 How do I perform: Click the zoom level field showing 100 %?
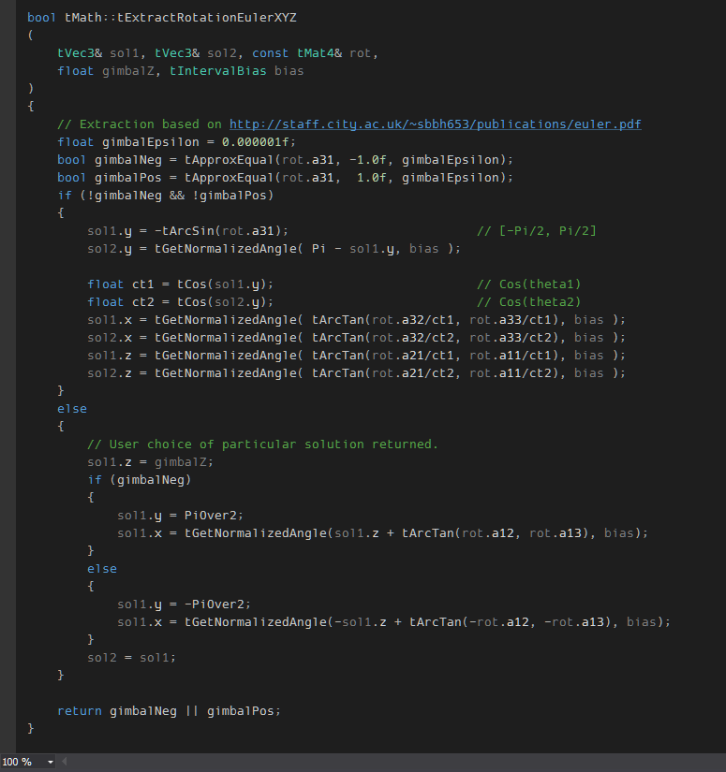(19, 763)
